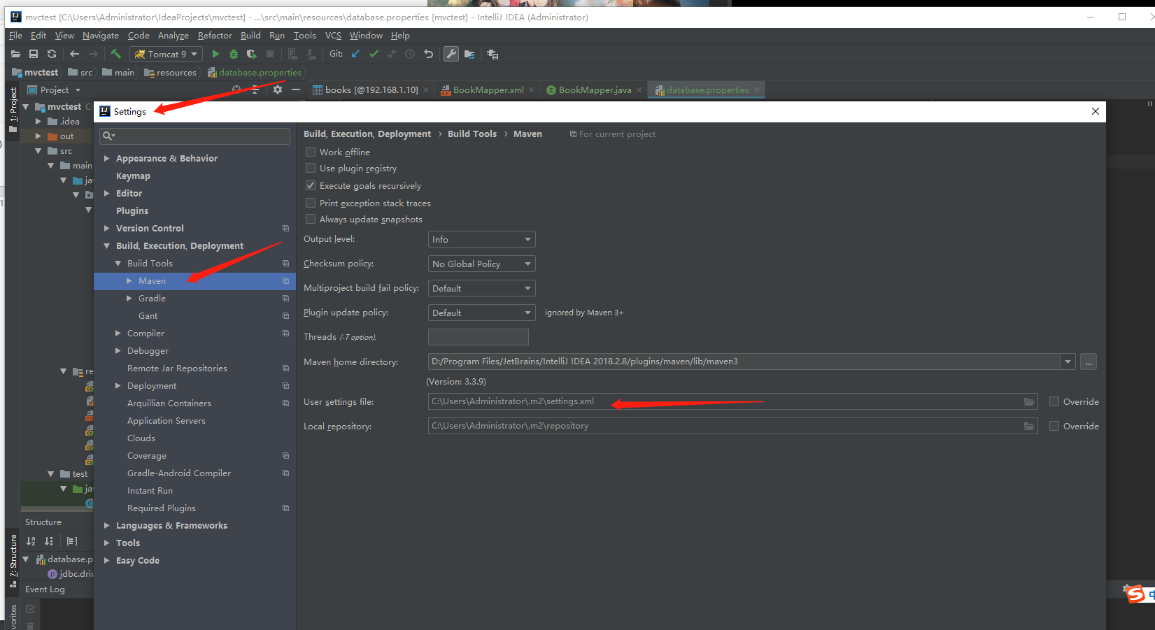Enable Always update snapshots checkbox
Screen dimensions: 1155x630
point(311,219)
